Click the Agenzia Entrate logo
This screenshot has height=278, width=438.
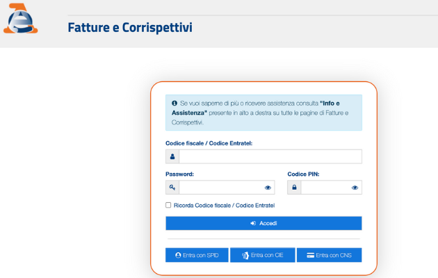click(x=20, y=21)
